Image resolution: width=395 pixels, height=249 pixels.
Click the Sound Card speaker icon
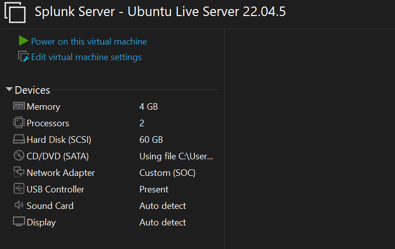[19, 205]
